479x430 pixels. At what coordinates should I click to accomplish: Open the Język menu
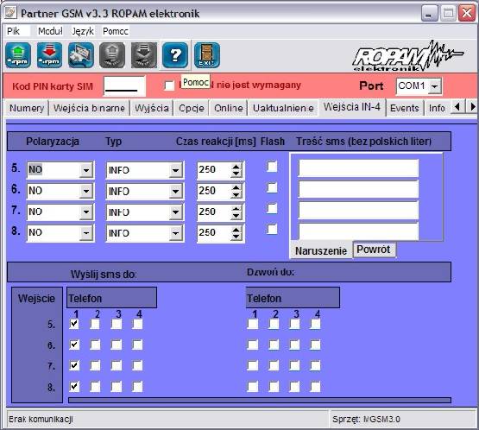click(83, 31)
